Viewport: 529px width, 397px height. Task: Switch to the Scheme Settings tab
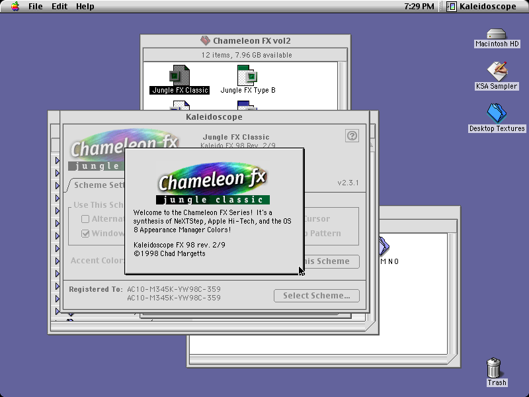[x=99, y=185]
